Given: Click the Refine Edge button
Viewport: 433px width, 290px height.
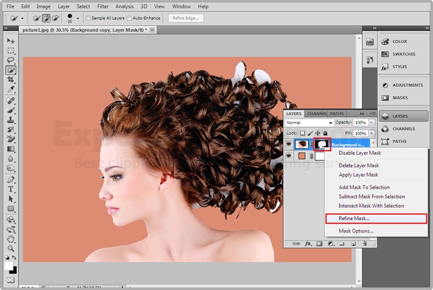Looking at the screenshot, I should coord(186,18).
